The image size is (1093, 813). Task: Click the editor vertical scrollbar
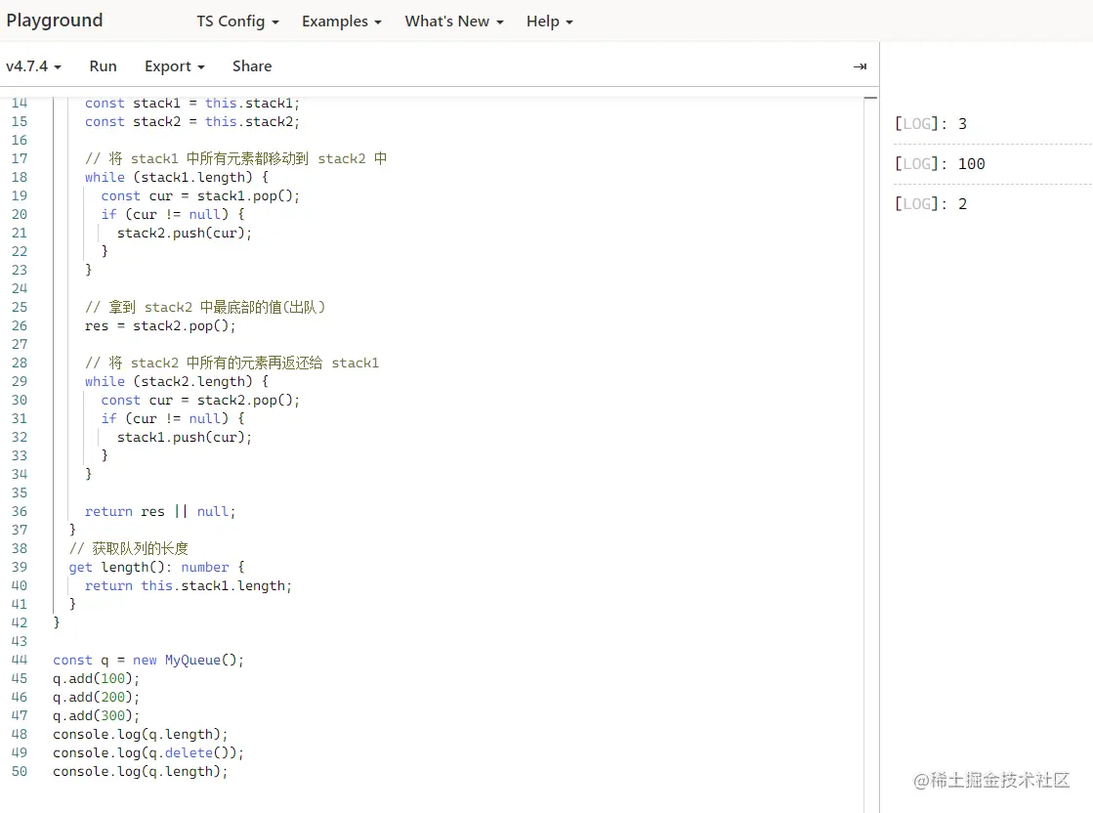(x=870, y=453)
